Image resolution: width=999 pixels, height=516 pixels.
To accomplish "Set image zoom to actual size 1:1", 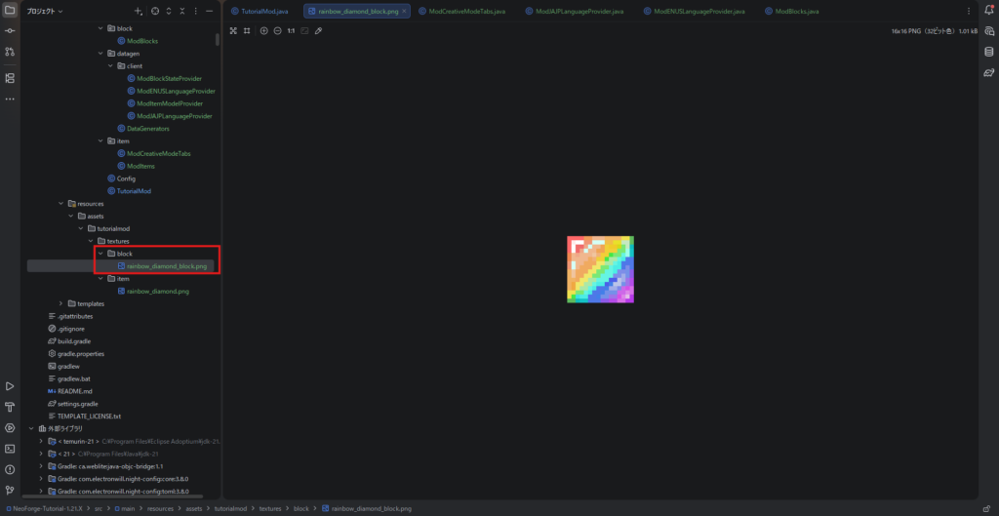I will pyautogui.click(x=291, y=31).
